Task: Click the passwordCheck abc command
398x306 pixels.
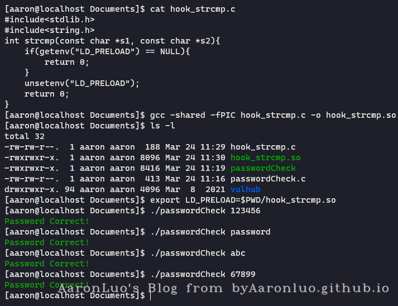Action: pyautogui.click(x=198, y=253)
